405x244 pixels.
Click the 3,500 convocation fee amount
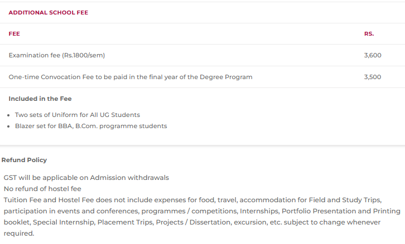pyautogui.click(x=373, y=77)
